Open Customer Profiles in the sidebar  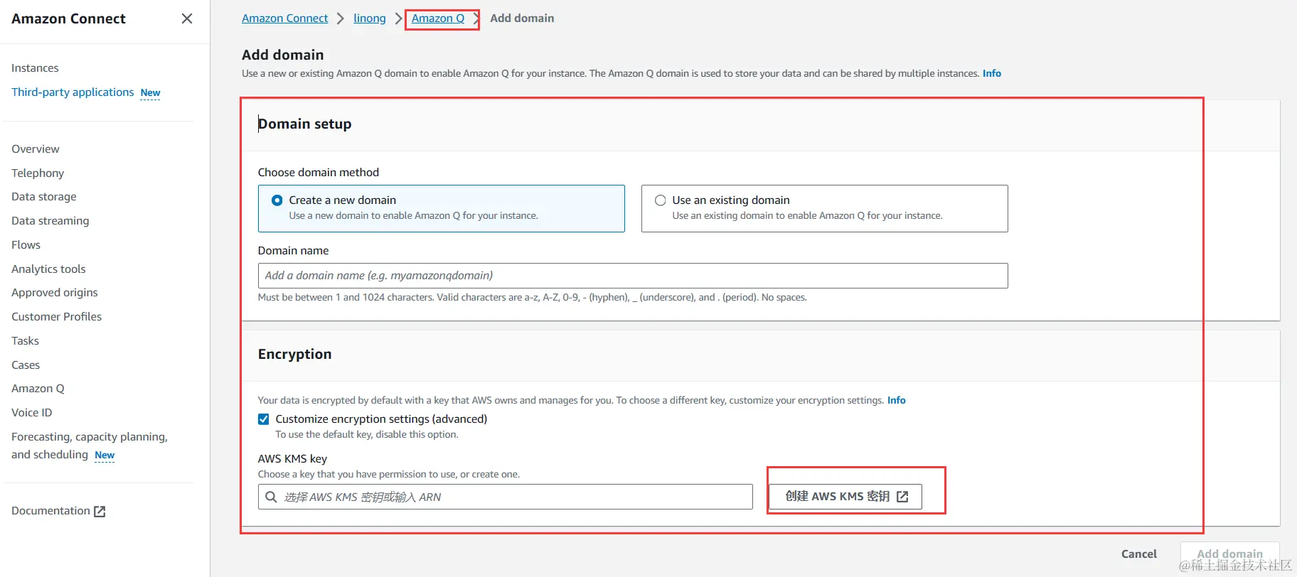(x=57, y=317)
